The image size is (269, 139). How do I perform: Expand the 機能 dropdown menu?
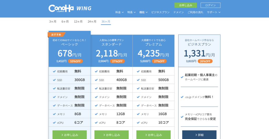[x=143, y=12]
